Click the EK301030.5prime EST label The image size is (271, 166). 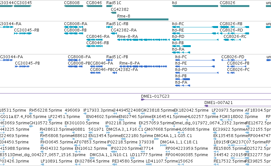82,123
